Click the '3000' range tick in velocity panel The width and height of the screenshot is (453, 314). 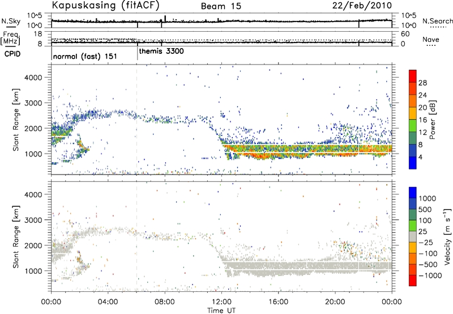click(x=33, y=220)
